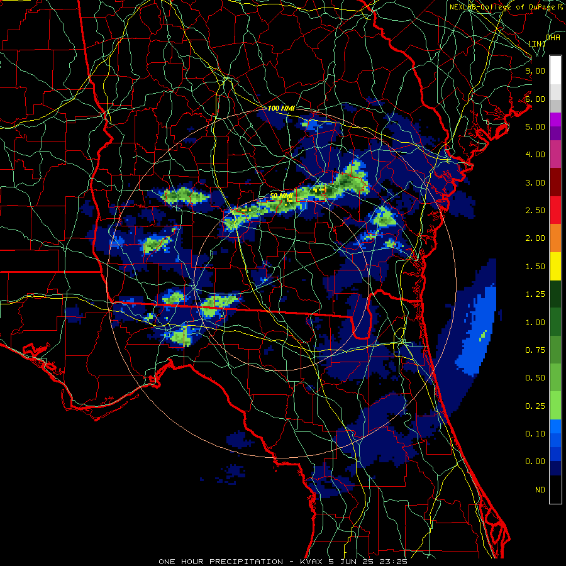Click the 1.50 legend value
This screenshot has width=566, height=566.
coord(535,267)
